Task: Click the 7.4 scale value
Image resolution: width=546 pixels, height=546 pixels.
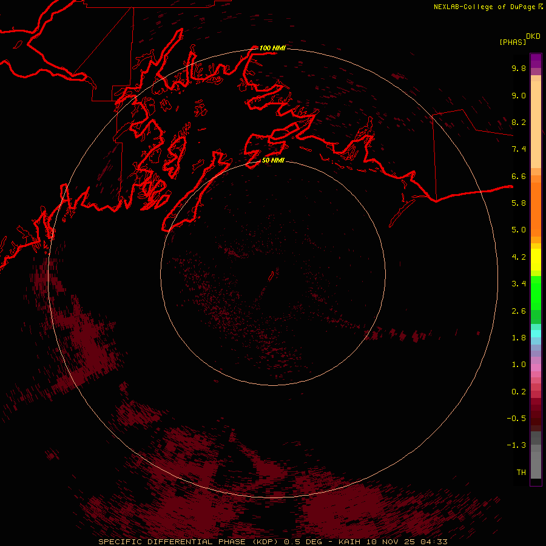Action: point(519,149)
